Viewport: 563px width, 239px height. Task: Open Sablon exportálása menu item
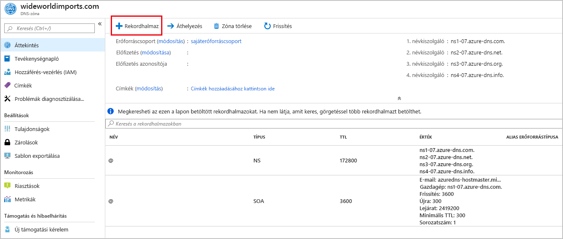52,156
